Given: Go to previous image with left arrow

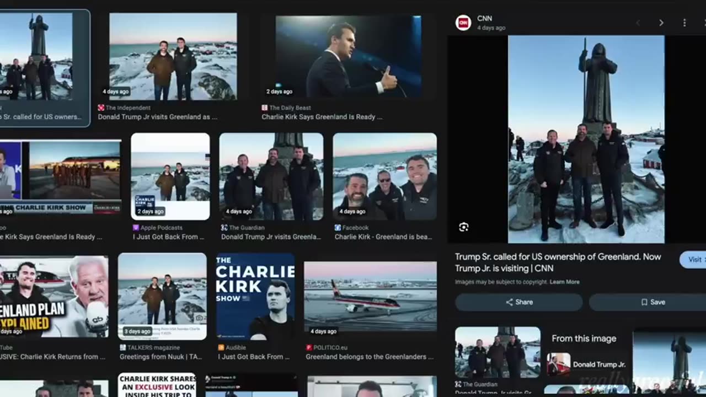Looking at the screenshot, I should click(x=638, y=23).
